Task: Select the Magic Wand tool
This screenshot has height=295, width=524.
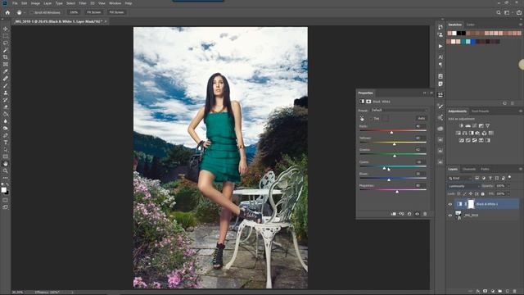Action: (x=6, y=50)
